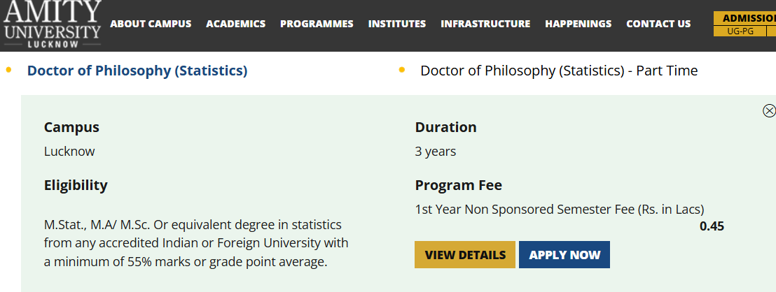Open the Happenings menu
This screenshot has width=776, height=292.
click(x=578, y=24)
